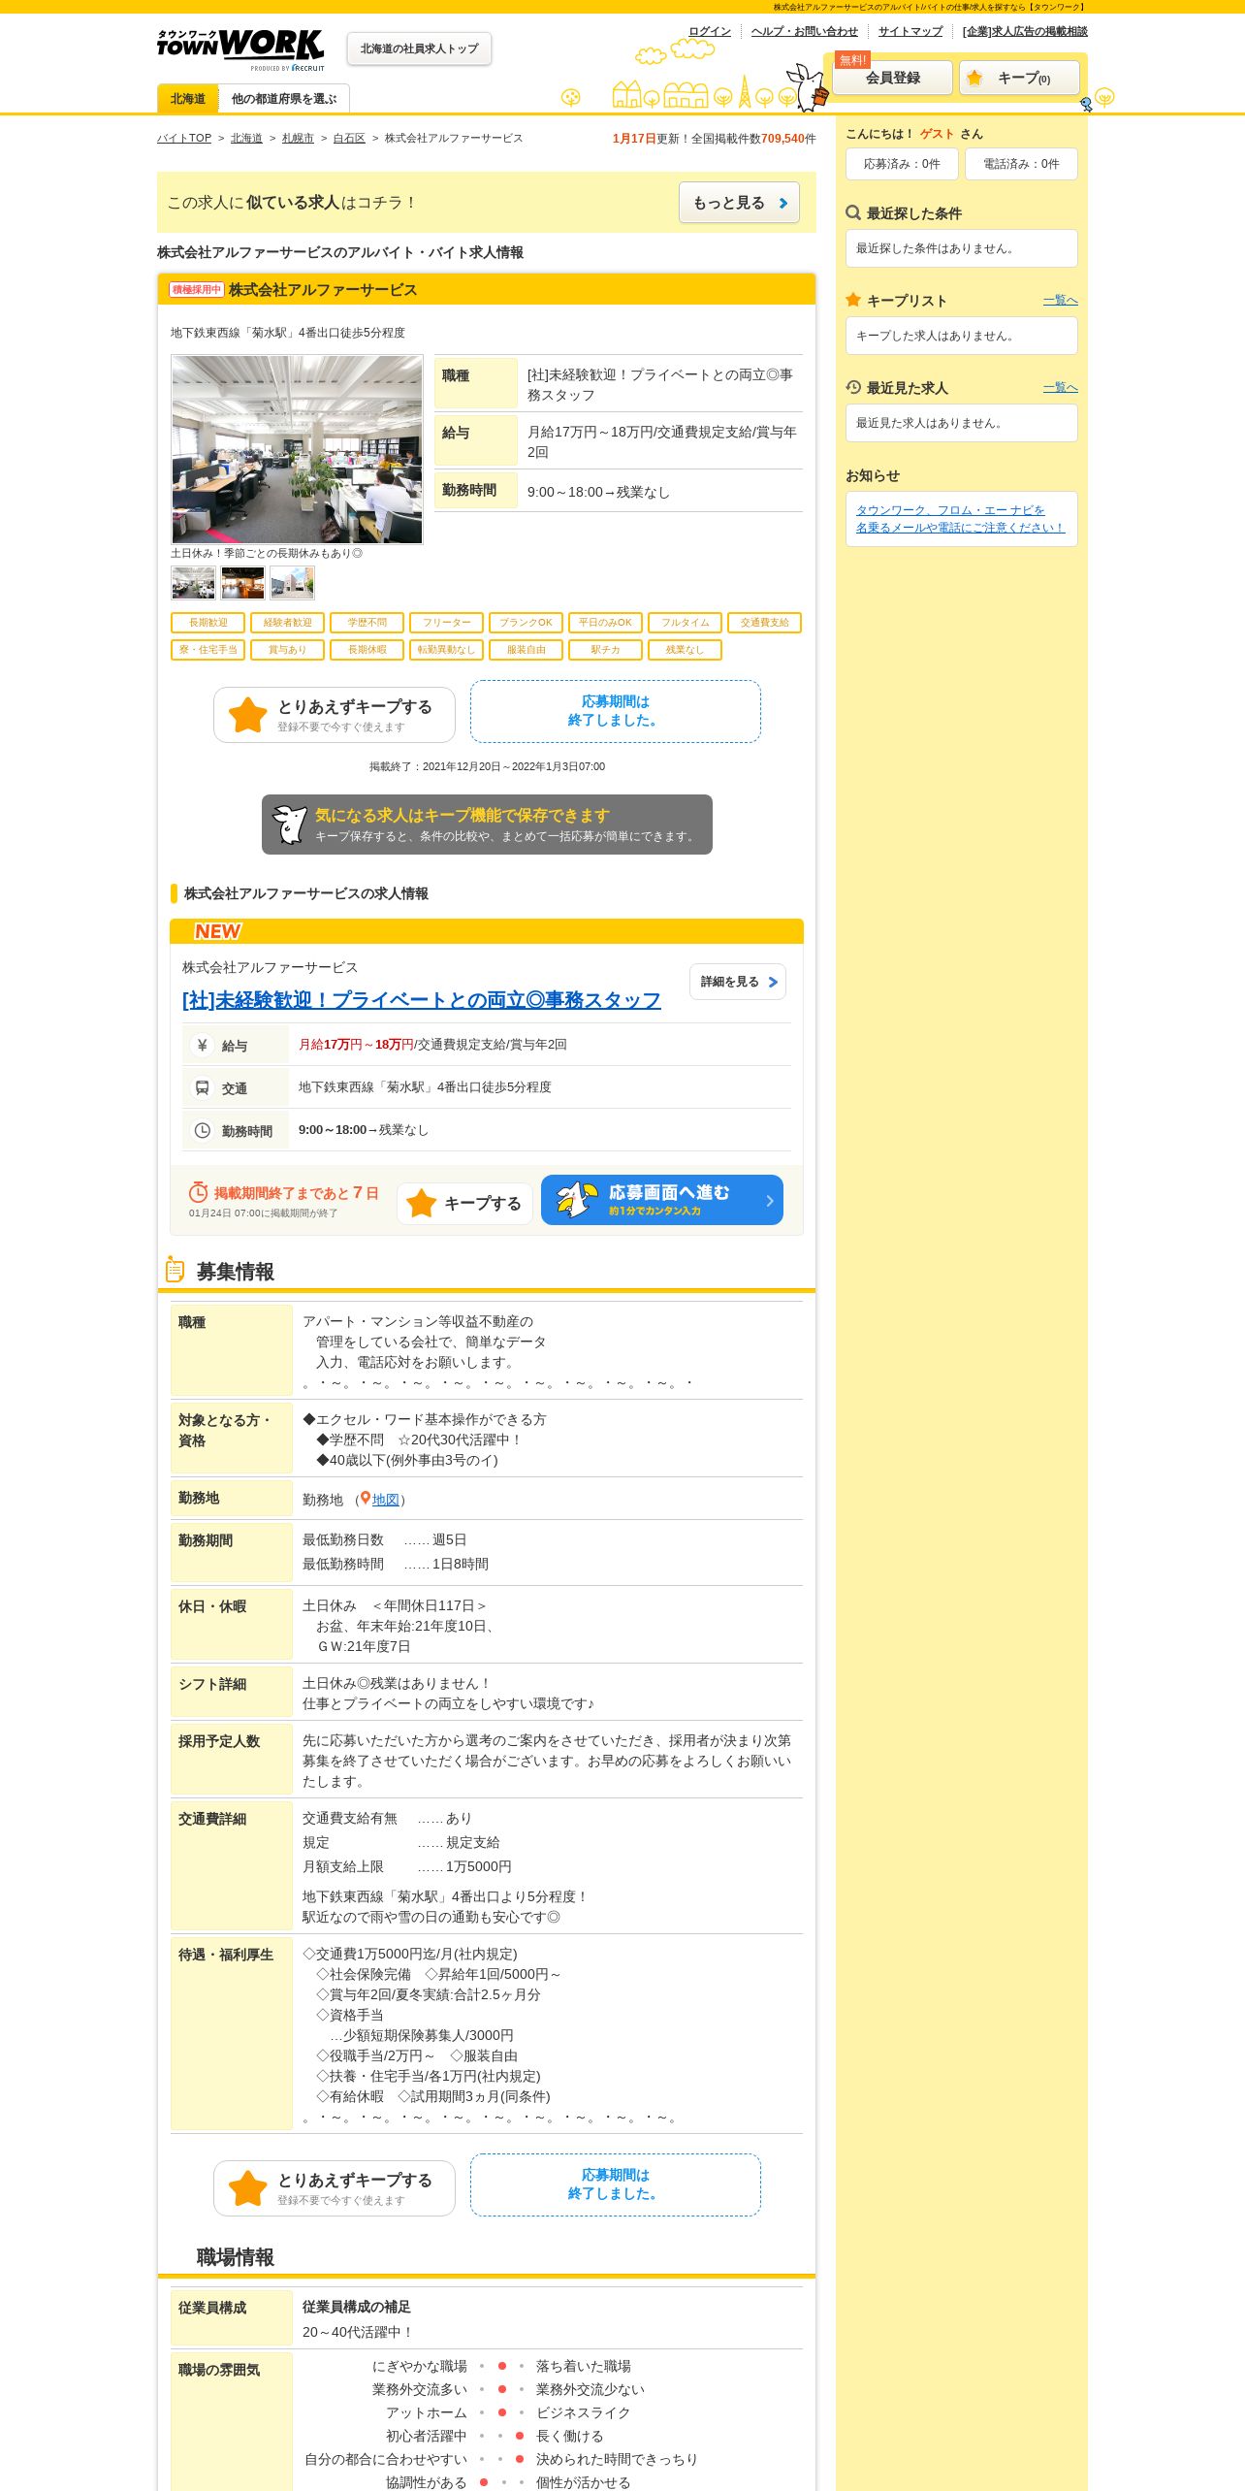The height and width of the screenshot is (2491, 1245).
Task: Click magnifier icon beside 最近探した条件
Action: [x=853, y=212]
